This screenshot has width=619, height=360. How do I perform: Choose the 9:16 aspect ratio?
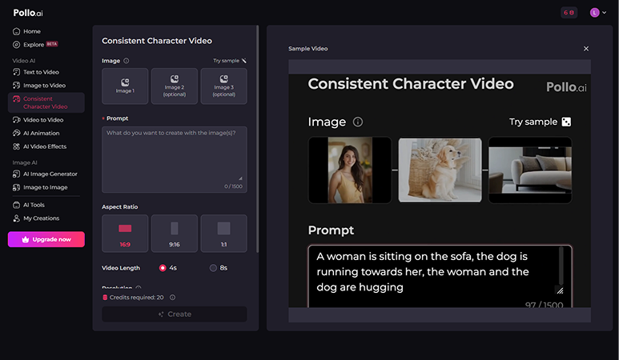pos(174,234)
